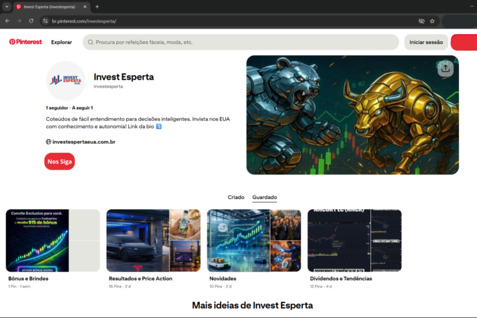Click the '1 seguidor' followers count

tap(57, 107)
